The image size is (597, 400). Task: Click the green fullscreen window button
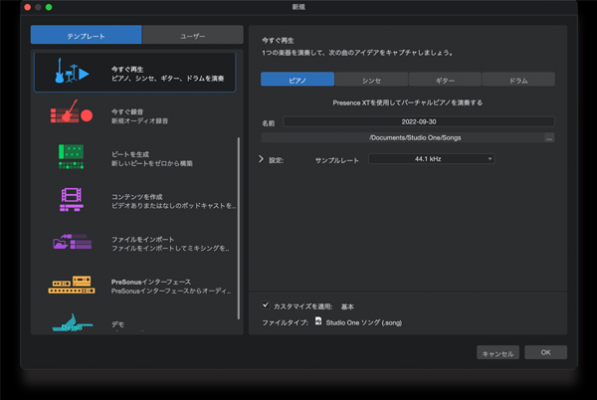49,7
